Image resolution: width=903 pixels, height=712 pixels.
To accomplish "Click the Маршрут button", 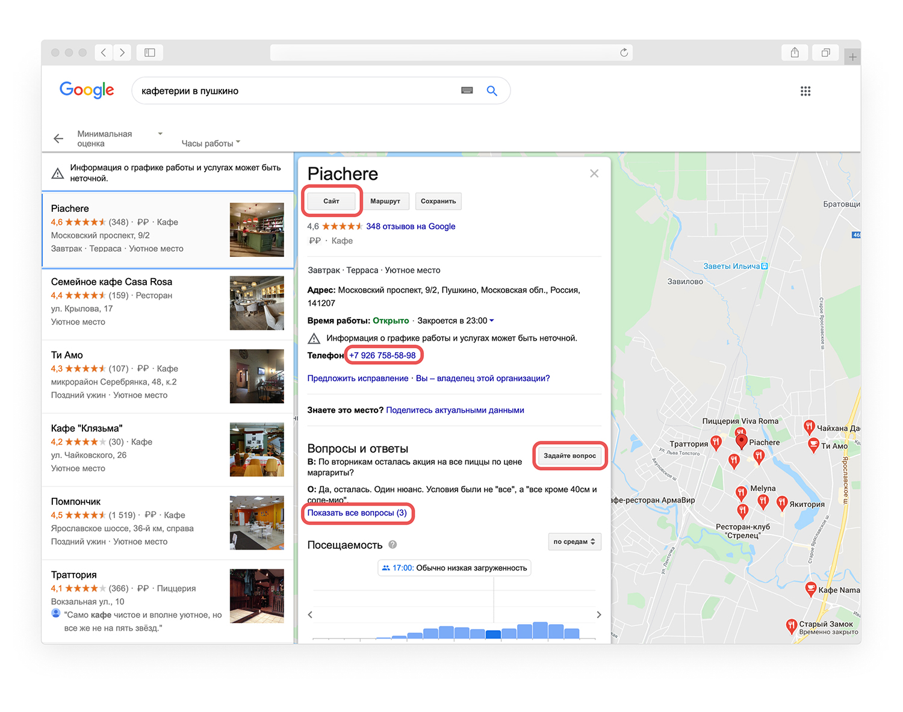I will [x=385, y=201].
